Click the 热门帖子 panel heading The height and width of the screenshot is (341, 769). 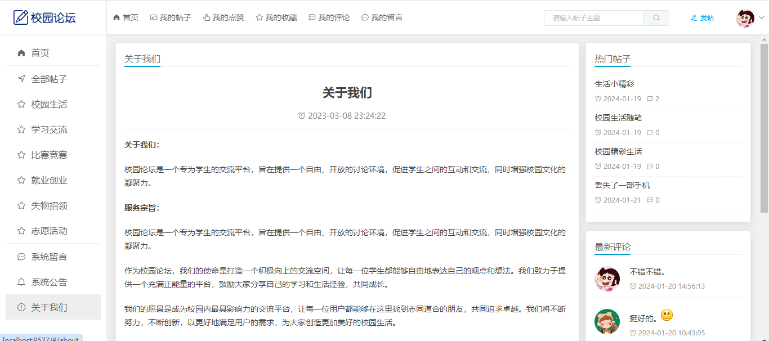pos(612,59)
